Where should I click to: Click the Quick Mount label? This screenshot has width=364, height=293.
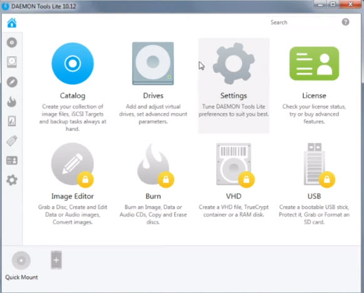21,277
